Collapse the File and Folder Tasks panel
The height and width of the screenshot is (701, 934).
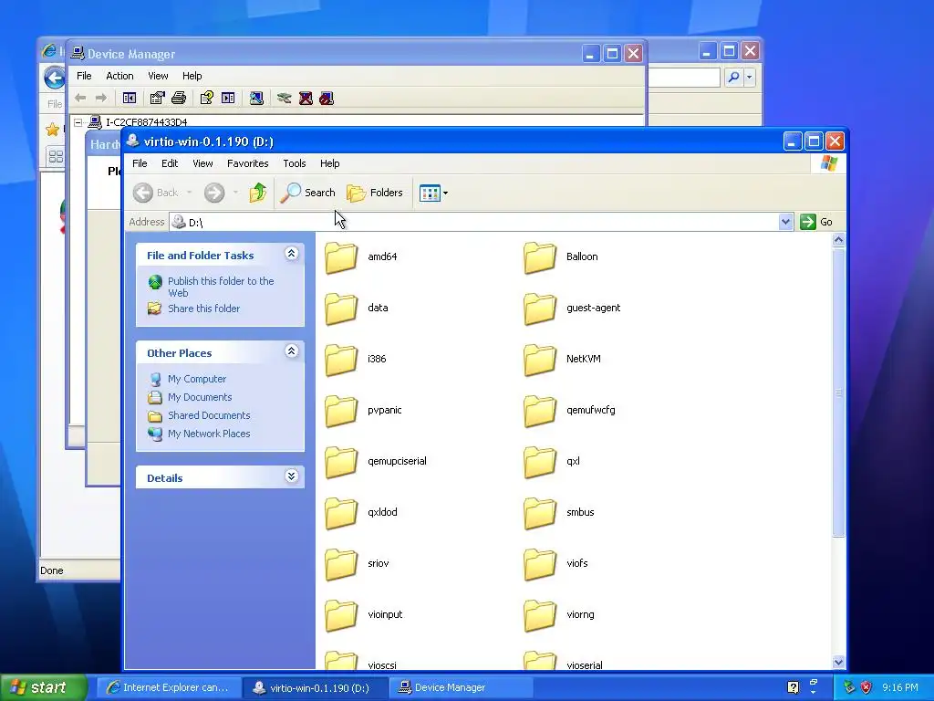pyautogui.click(x=291, y=254)
